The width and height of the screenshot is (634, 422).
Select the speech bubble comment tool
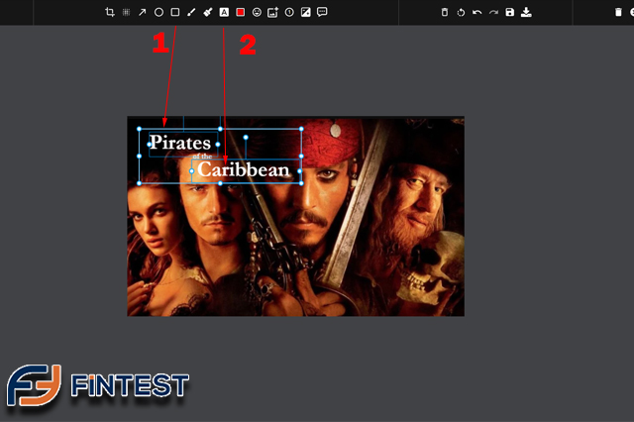pyautogui.click(x=322, y=12)
